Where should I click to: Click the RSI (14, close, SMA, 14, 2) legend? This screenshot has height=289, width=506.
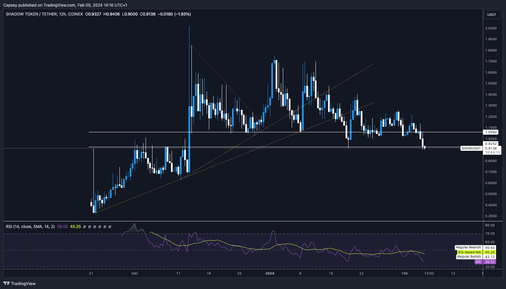point(30,227)
